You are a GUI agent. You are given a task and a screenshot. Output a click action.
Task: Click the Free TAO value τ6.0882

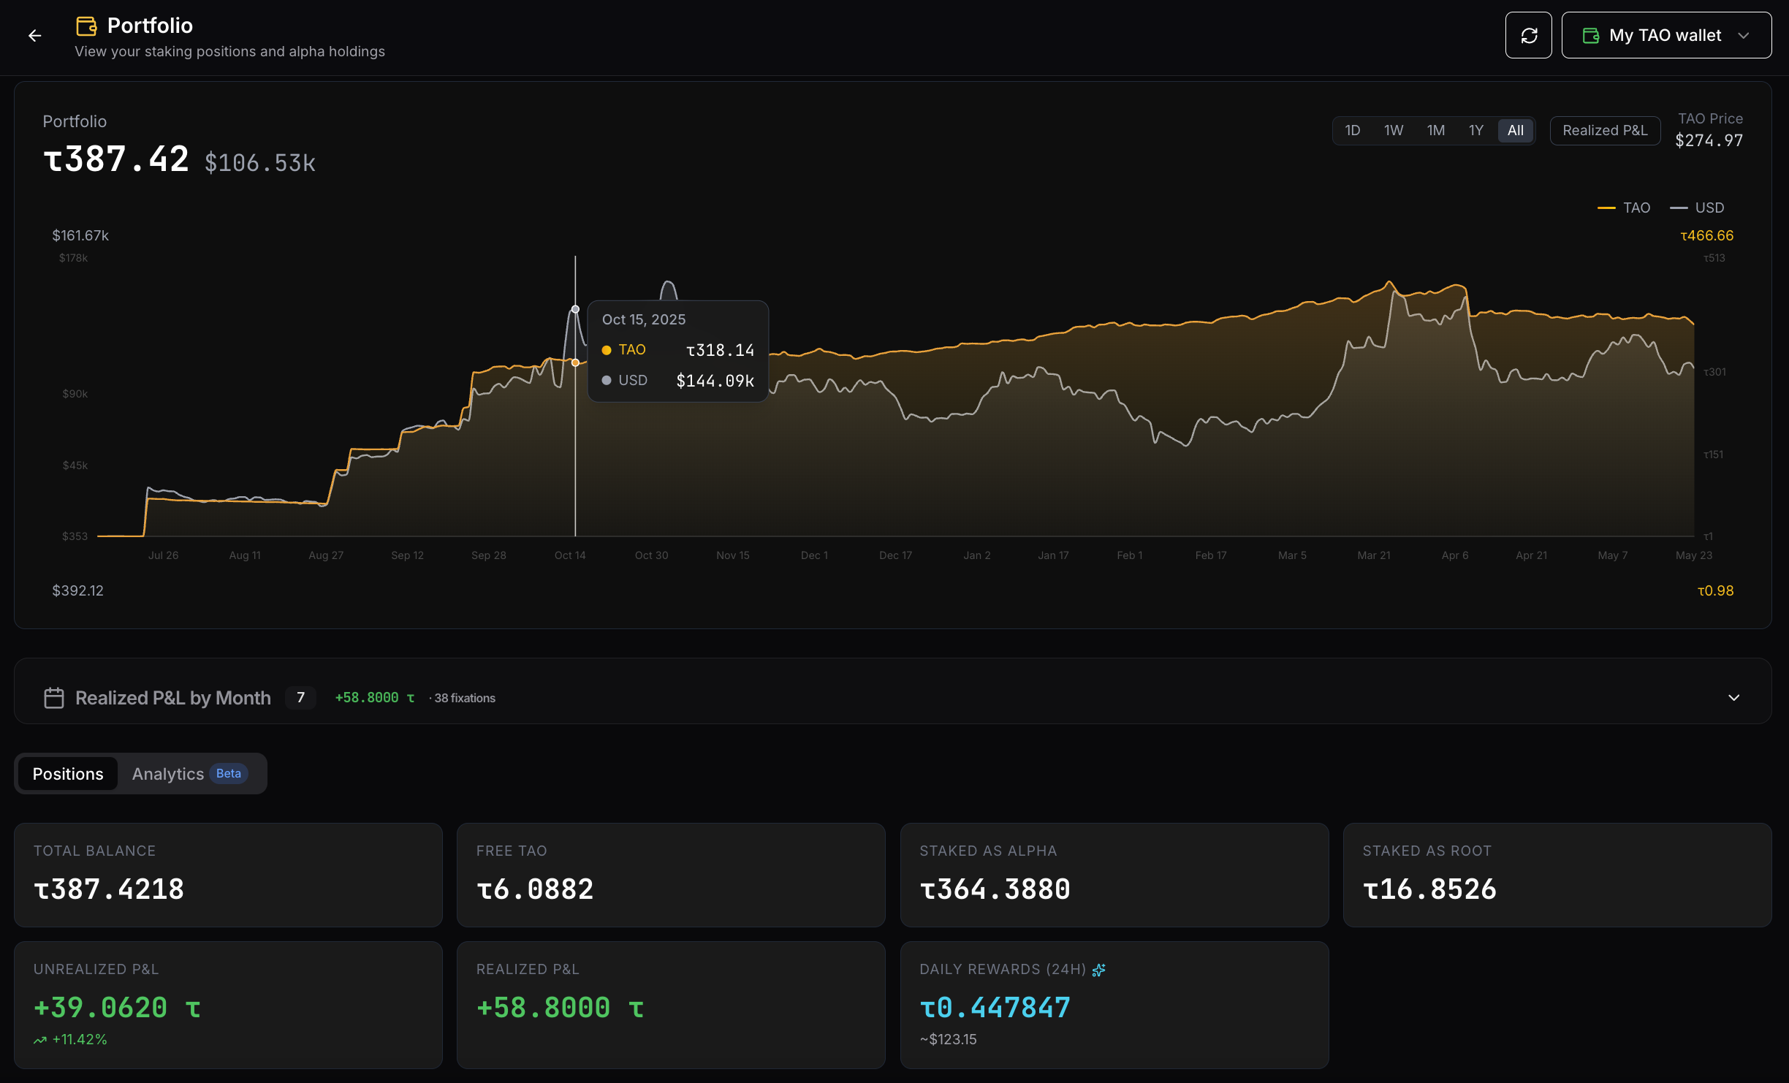[x=535, y=889]
